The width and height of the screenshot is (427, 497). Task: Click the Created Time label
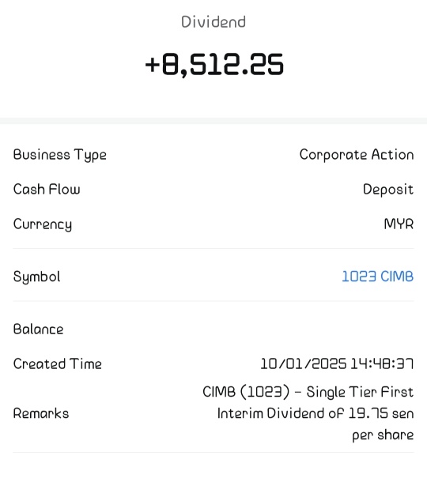pos(58,363)
